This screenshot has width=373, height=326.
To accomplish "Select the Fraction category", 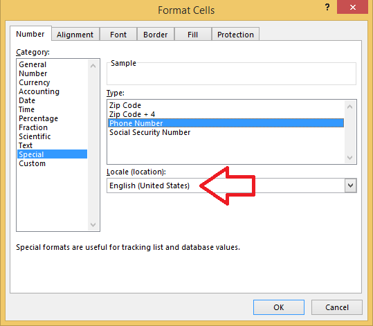I will (53, 127).
